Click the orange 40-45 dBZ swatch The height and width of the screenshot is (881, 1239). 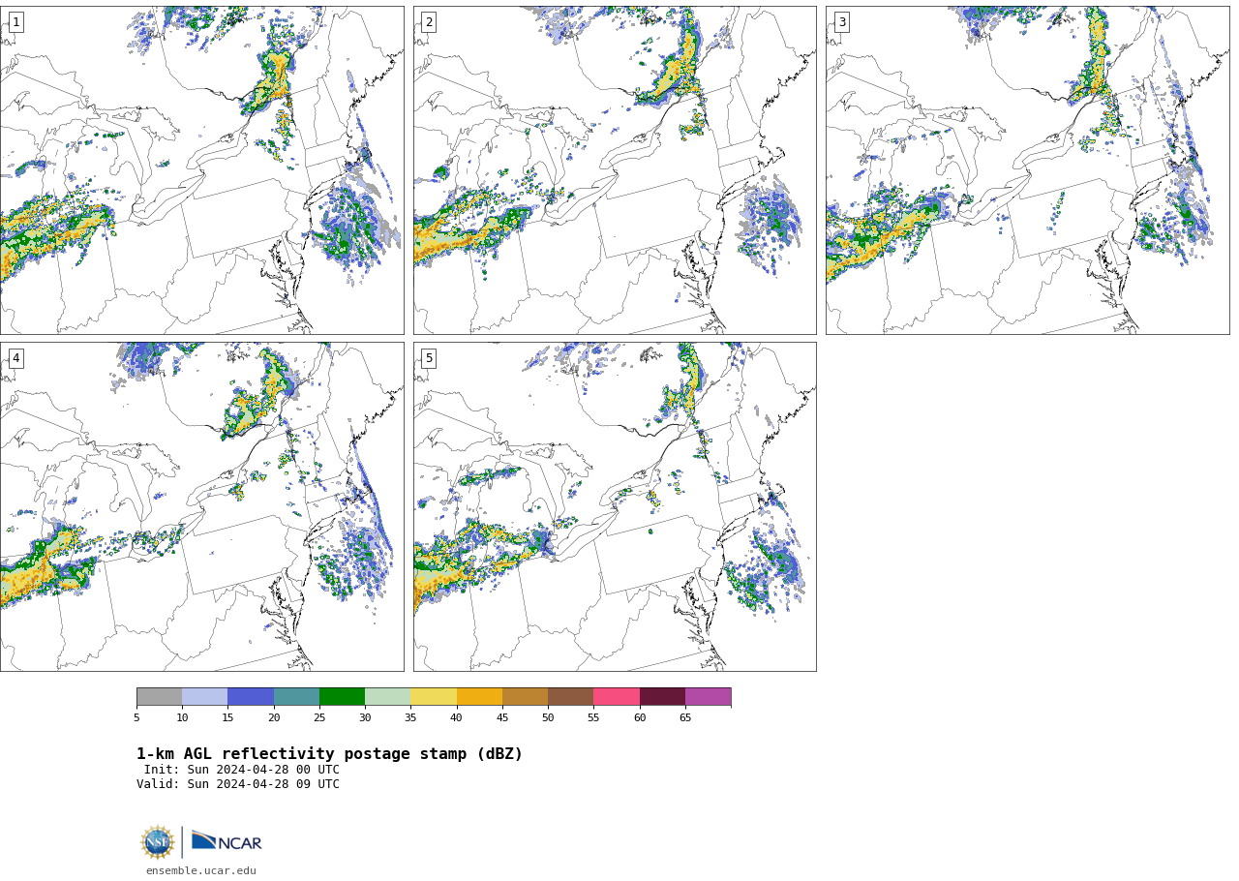[479, 697]
